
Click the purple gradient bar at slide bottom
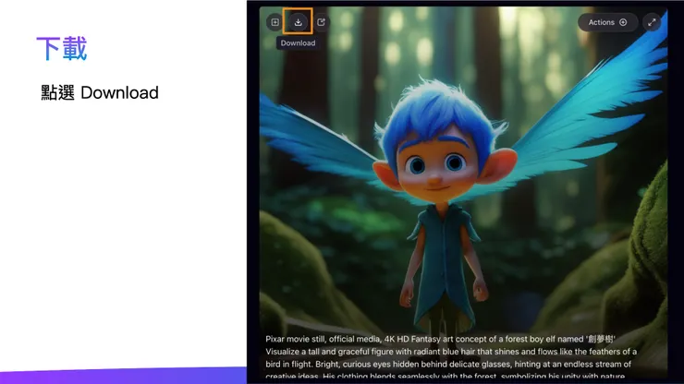pyautogui.click(x=123, y=377)
